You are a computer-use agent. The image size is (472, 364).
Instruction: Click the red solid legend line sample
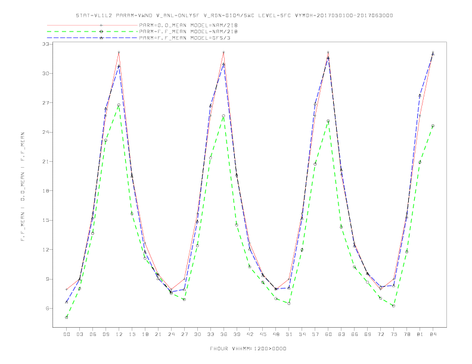pyautogui.click(x=92, y=25)
